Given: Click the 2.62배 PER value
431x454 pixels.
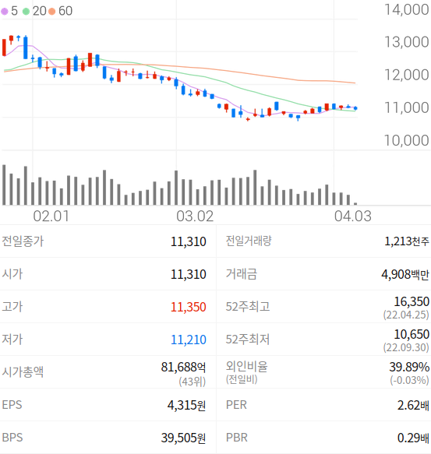Looking at the screenshot, I should 413,406.
